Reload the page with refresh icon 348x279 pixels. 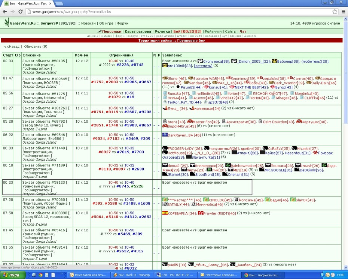pos(21,12)
